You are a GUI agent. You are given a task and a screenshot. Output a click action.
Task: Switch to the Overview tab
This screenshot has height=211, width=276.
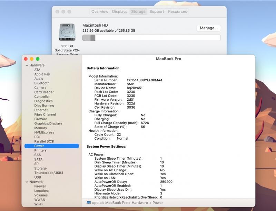(x=100, y=12)
